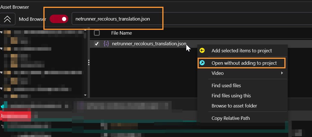Choose Copy Relative Path
Screen dimensions: 312x137
(x=231, y=118)
